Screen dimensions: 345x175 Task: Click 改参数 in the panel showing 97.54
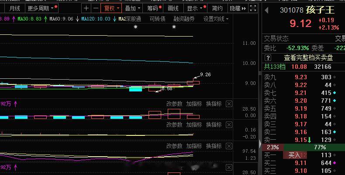(x=174, y=146)
